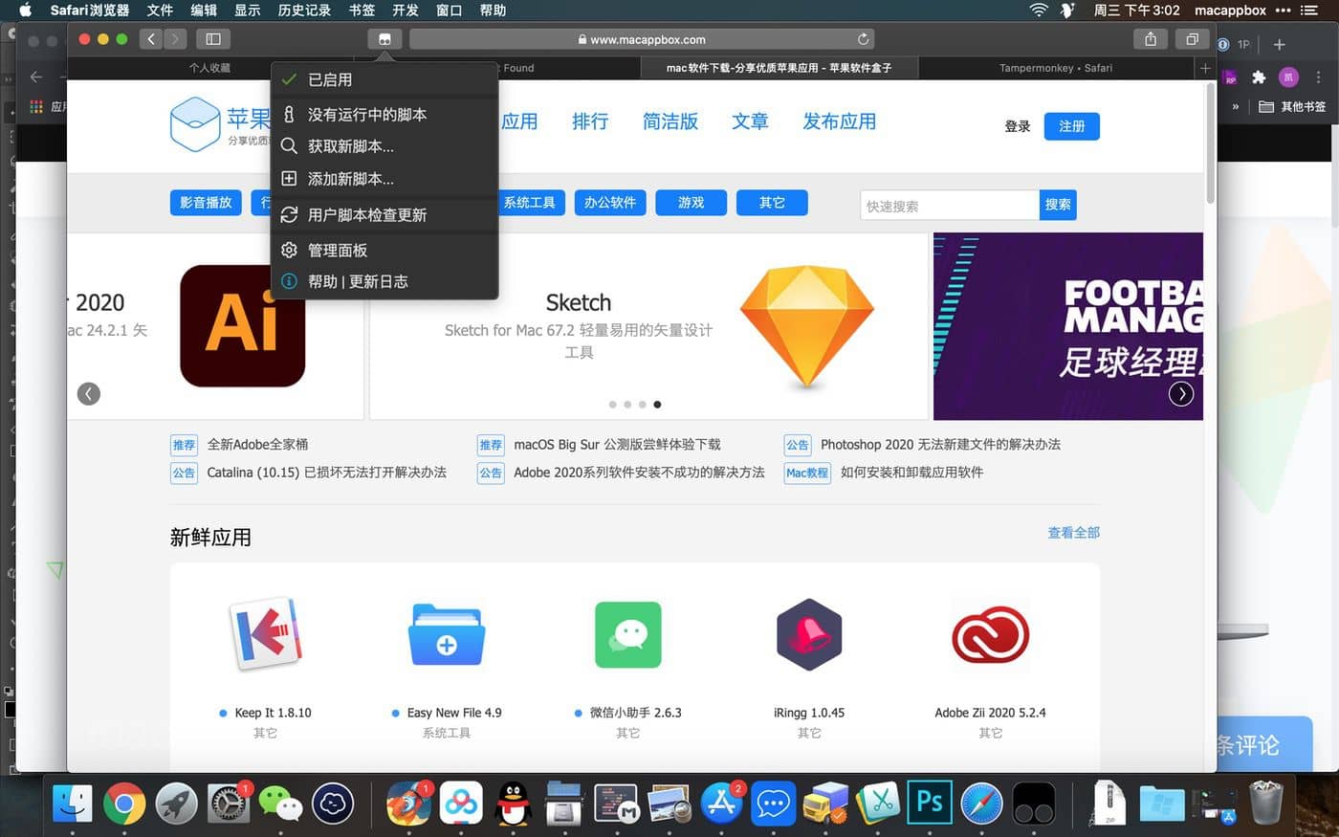The height and width of the screenshot is (837, 1339).
Task: Open the iRingg 1.0.45 app icon
Action: coord(809,634)
